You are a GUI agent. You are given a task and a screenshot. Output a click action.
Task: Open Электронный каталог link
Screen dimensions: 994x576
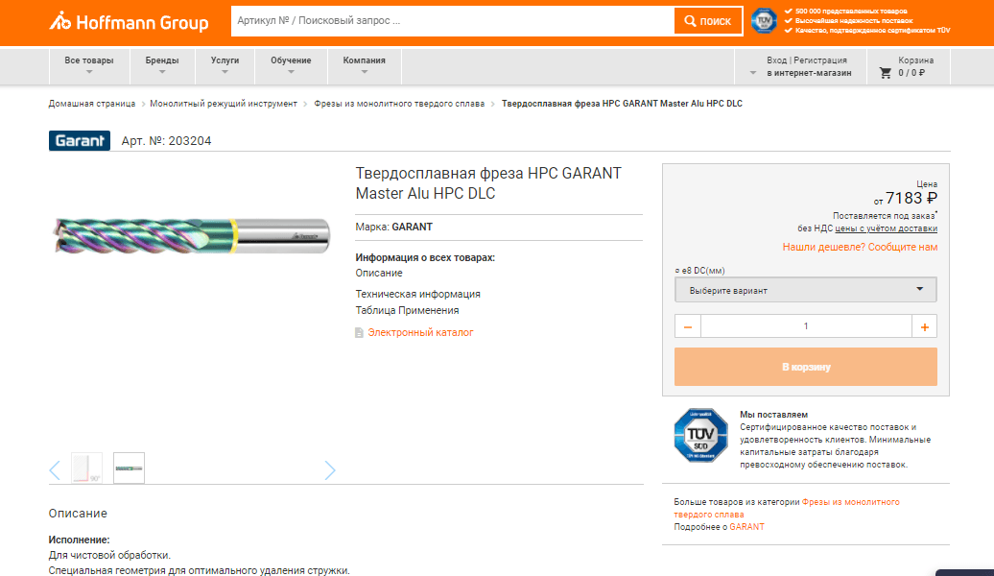[x=420, y=332]
